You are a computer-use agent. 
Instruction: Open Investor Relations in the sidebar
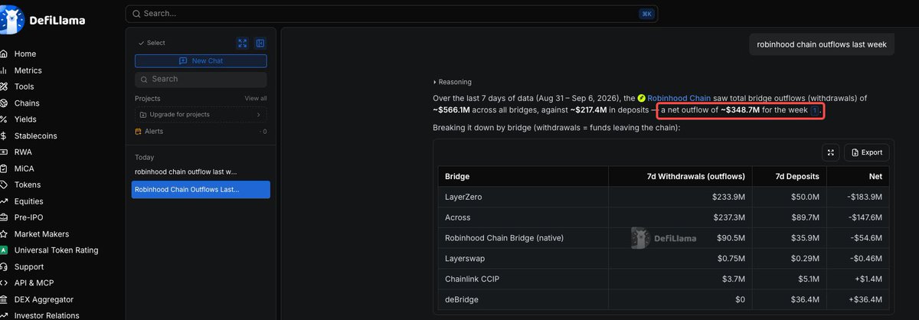47,315
